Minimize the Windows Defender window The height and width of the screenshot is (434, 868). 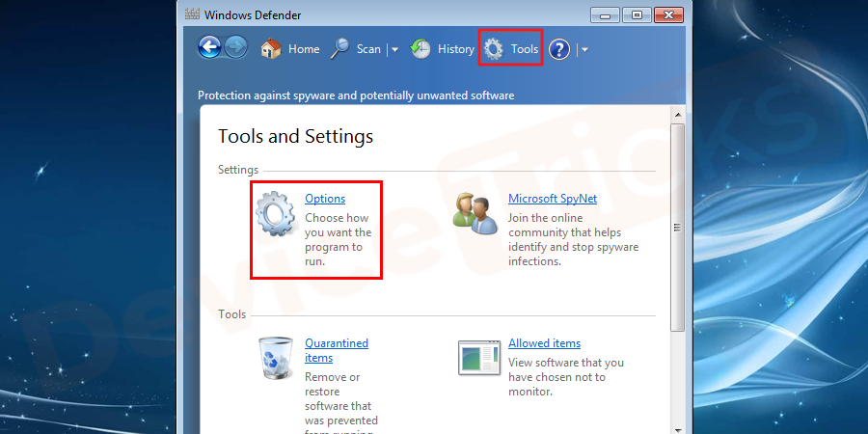pyautogui.click(x=605, y=14)
